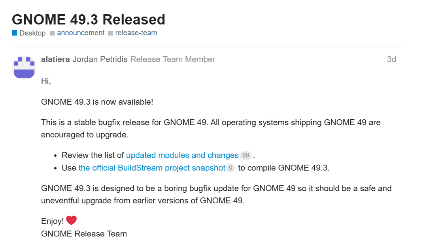Open the Desktop category label
425x246 pixels.
coord(32,33)
